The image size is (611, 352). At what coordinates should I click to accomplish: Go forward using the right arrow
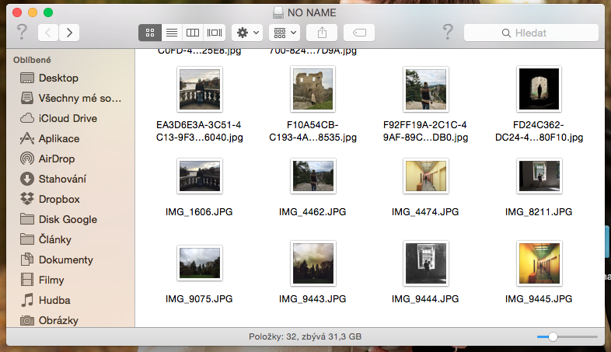click(x=69, y=33)
